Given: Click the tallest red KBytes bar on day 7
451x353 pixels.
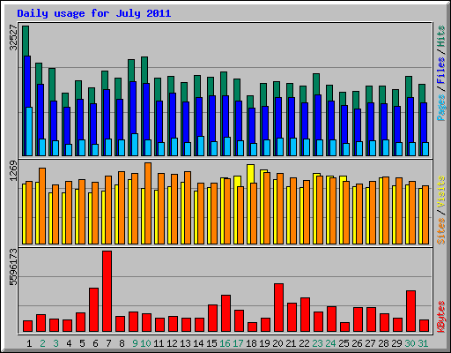Looking at the screenshot, I should [x=107, y=291].
